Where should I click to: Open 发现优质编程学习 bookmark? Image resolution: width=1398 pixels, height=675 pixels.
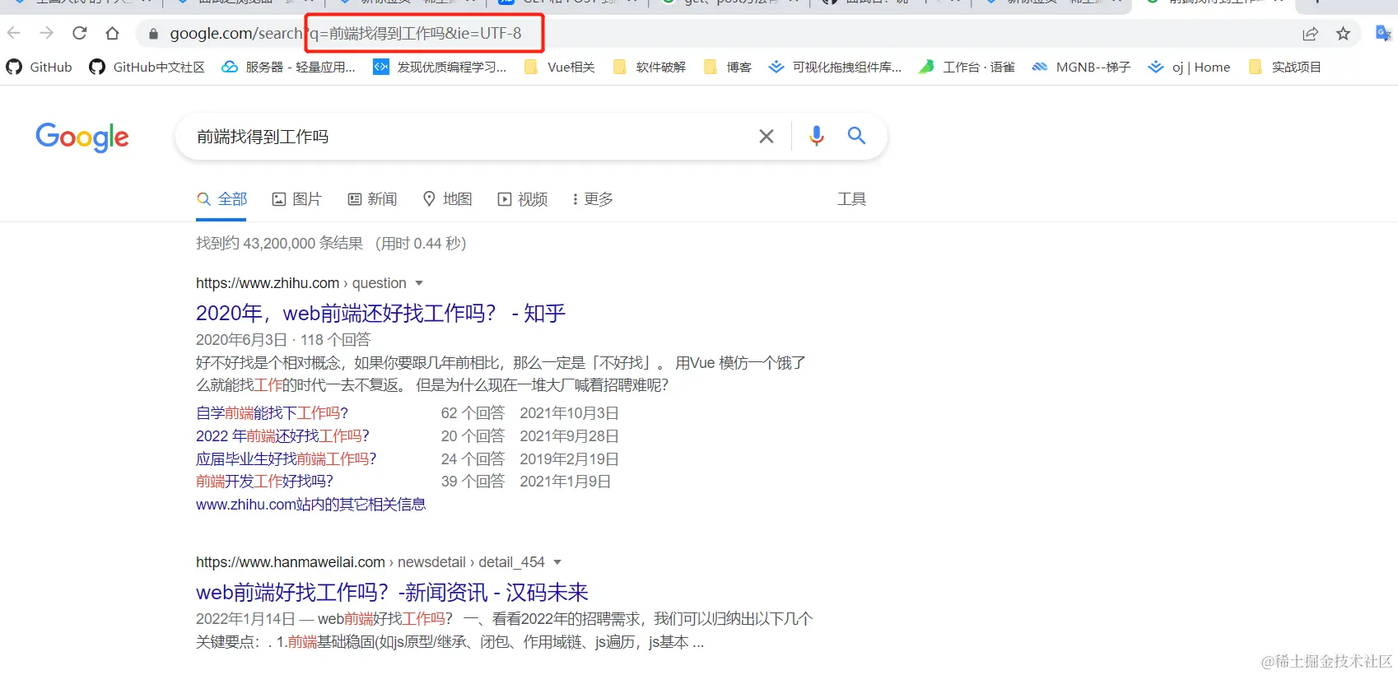coord(440,67)
